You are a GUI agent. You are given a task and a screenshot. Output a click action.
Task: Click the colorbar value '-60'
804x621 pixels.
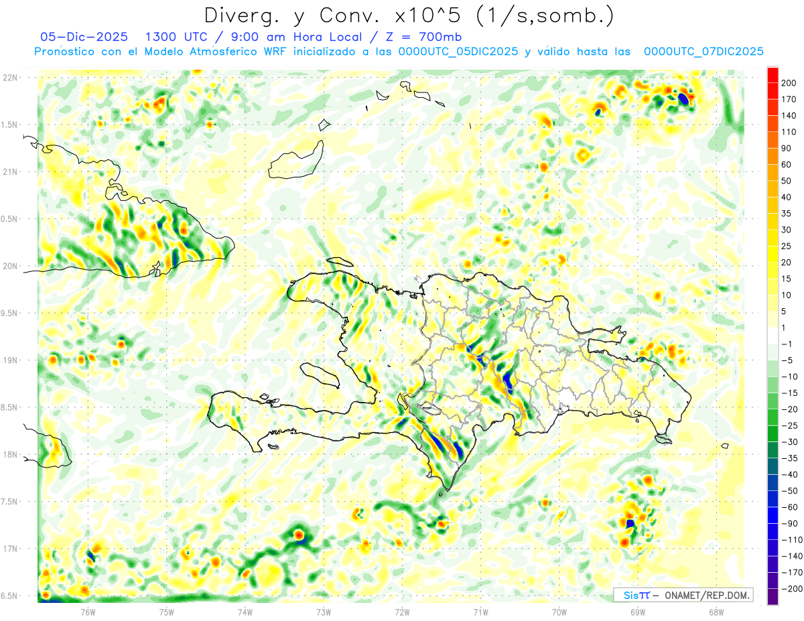(x=791, y=507)
